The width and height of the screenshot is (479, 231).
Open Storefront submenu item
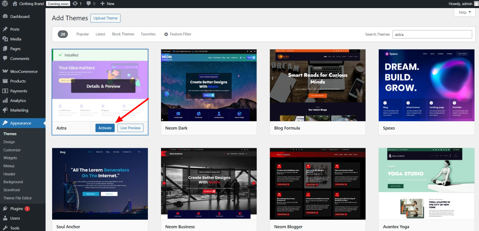[x=12, y=190]
